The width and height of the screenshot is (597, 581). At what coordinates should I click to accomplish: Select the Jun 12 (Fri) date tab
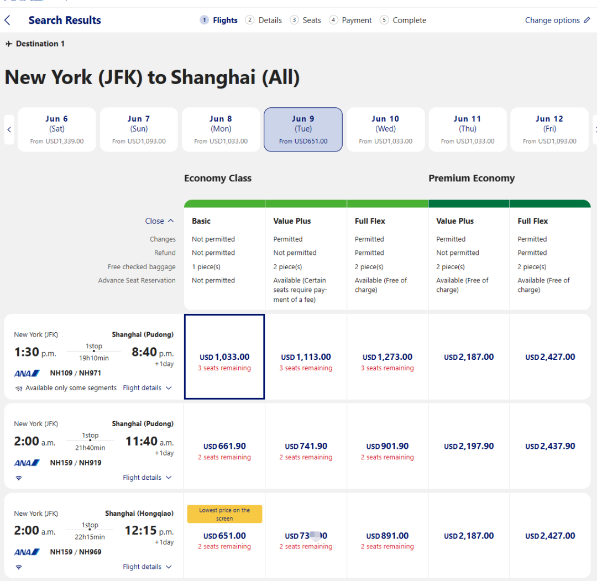(549, 129)
